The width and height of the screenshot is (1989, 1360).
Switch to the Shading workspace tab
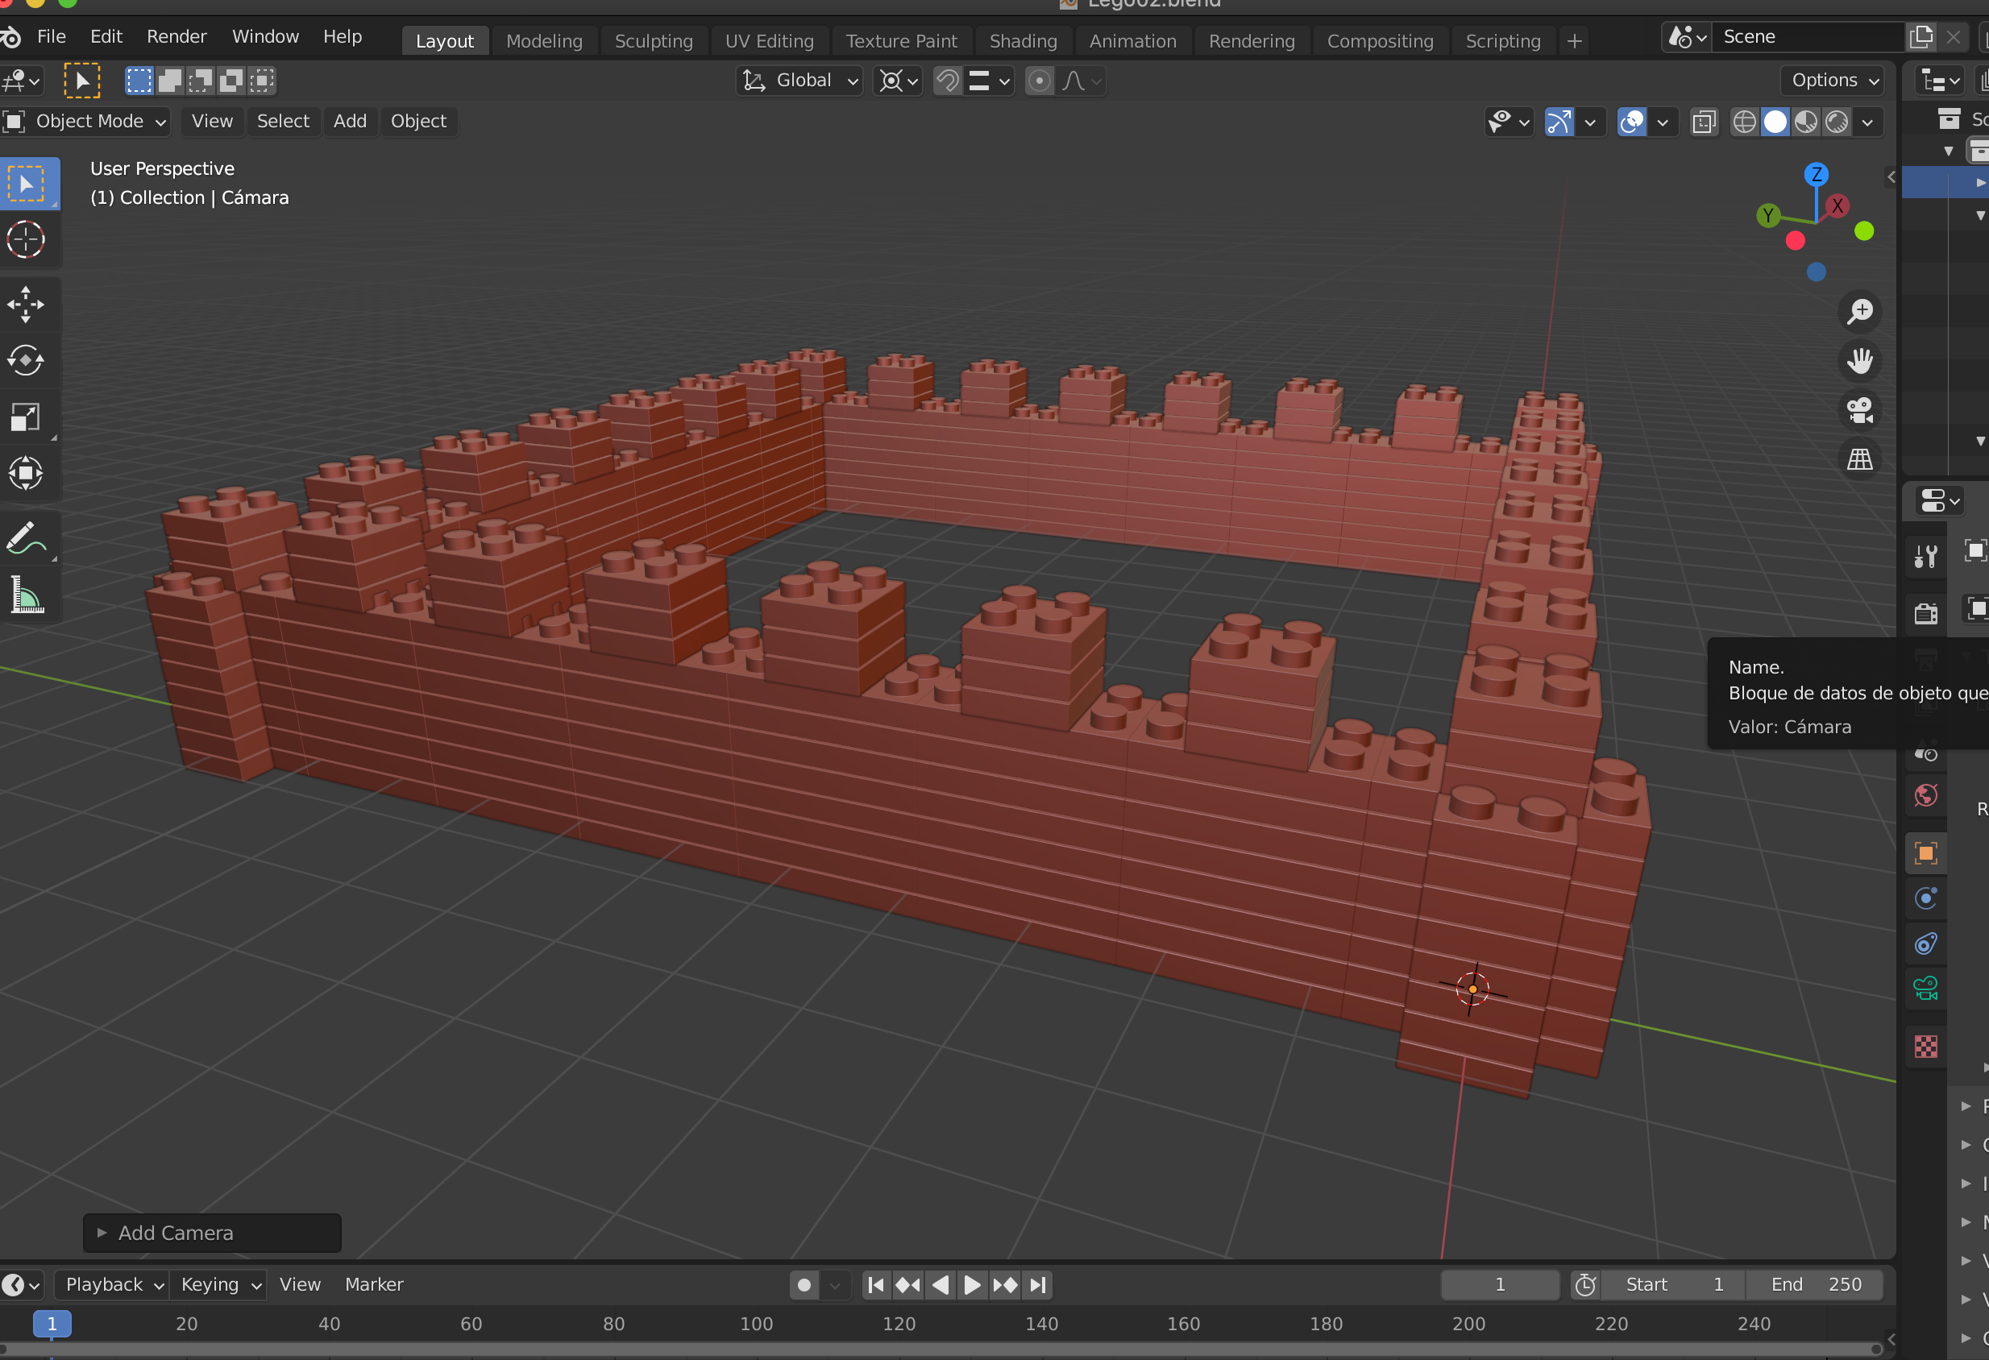click(x=1023, y=41)
